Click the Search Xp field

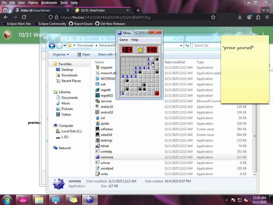pyautogui.click(x=207, y=45)
